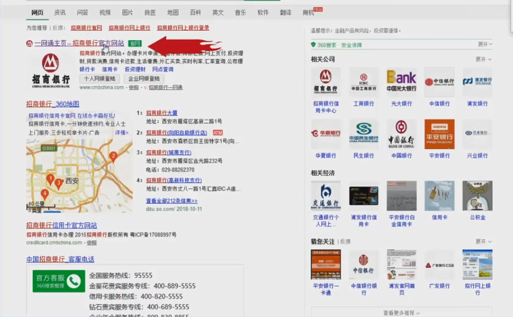
Task: Click 查看全部212条结果 link
Action: tap(171, 201)
